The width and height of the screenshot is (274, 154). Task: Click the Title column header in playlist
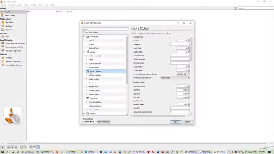[29, 12]
